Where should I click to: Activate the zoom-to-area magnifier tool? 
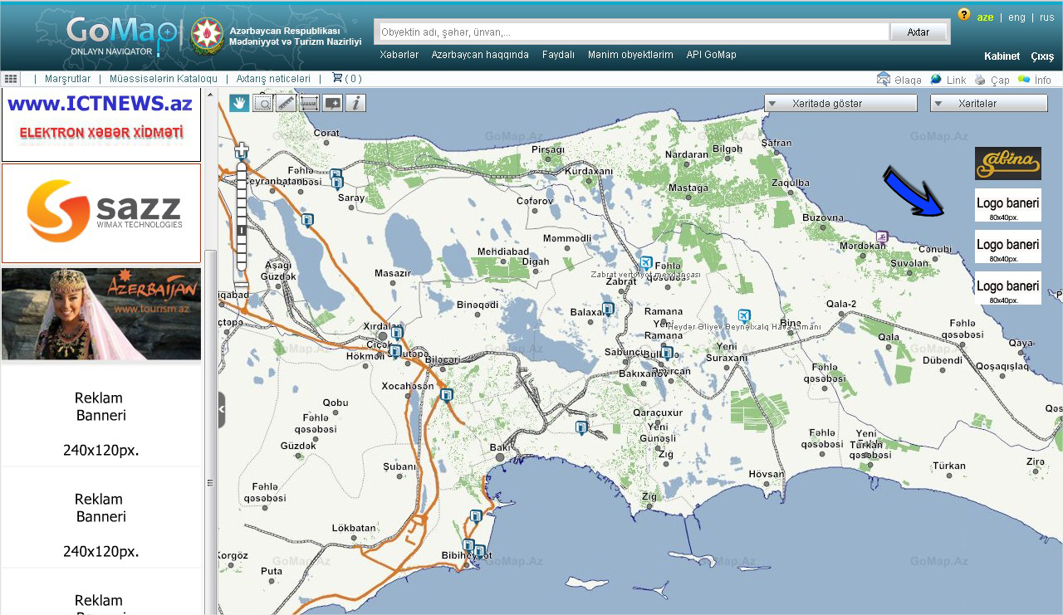[262, 103]
